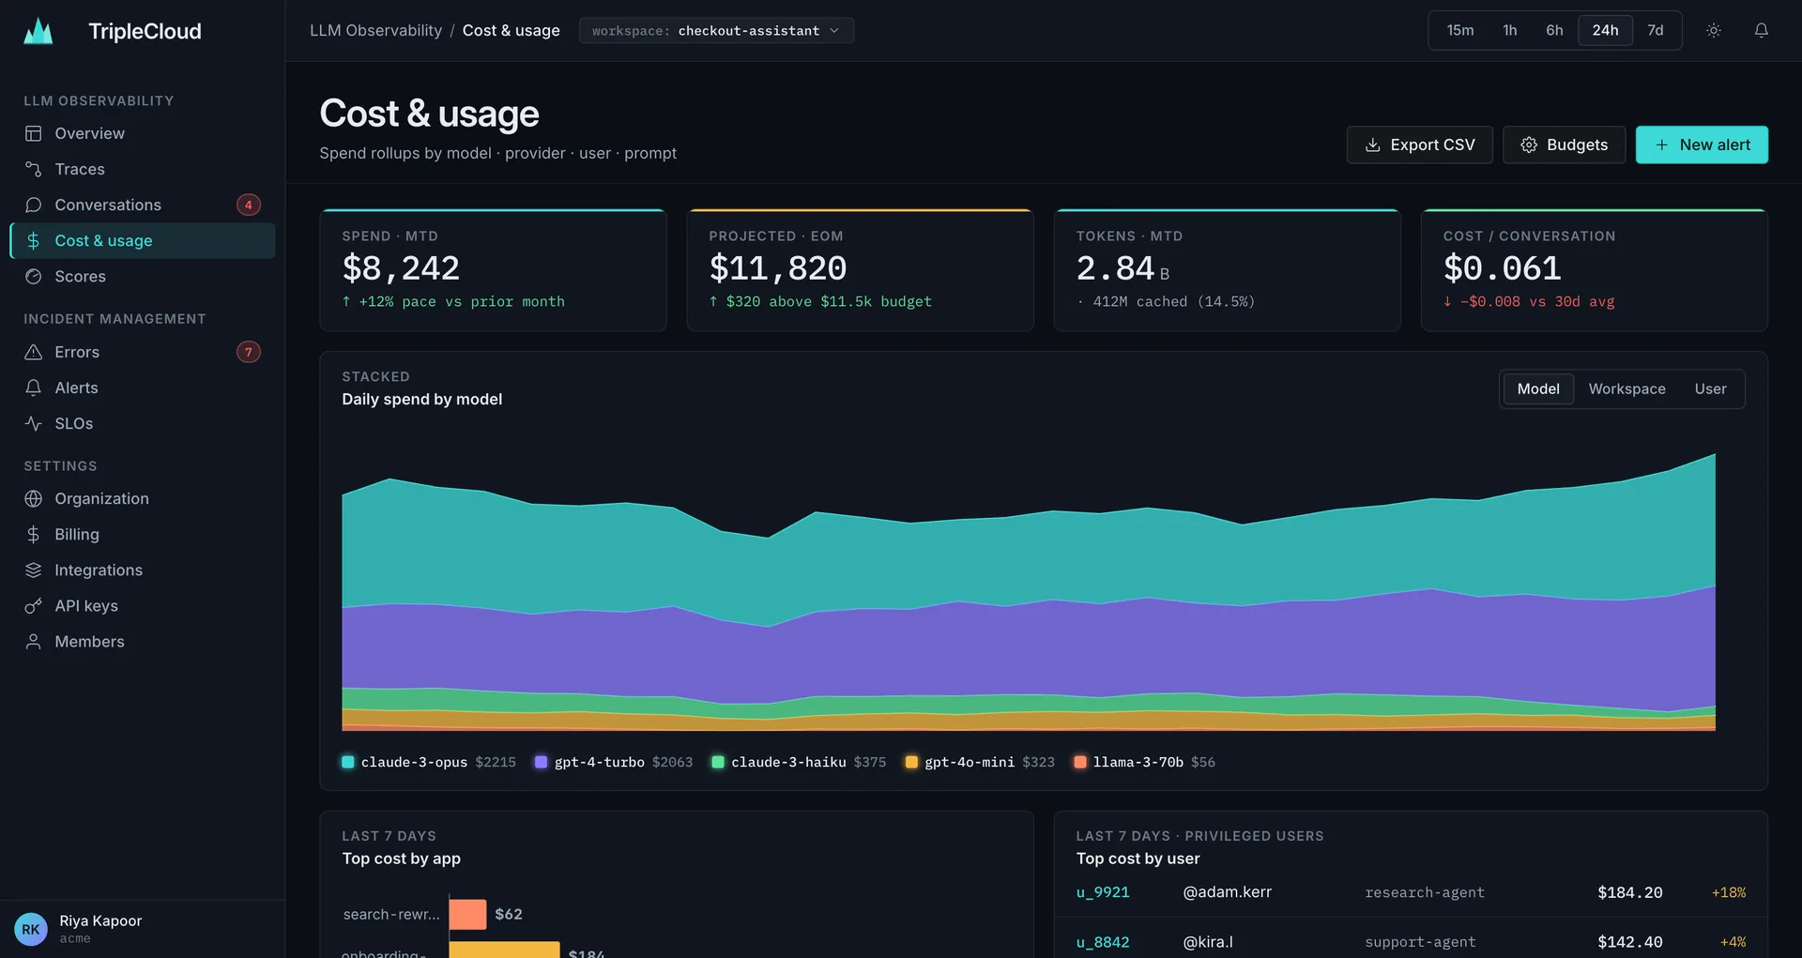Click the llama-3-70b orange legend swatch
Viewport: 1802px width, 958px height.
[x=1080, y=762]
